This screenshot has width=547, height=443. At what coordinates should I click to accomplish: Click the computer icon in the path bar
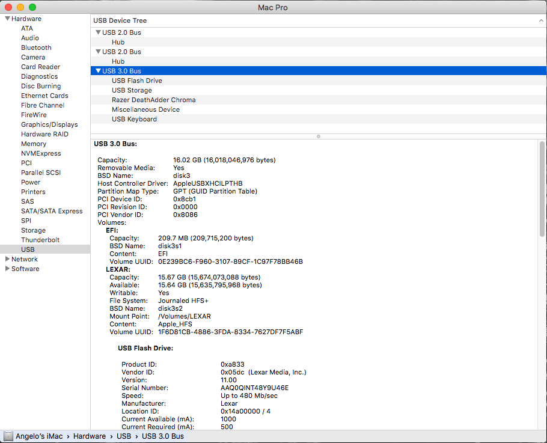point(8,436)
